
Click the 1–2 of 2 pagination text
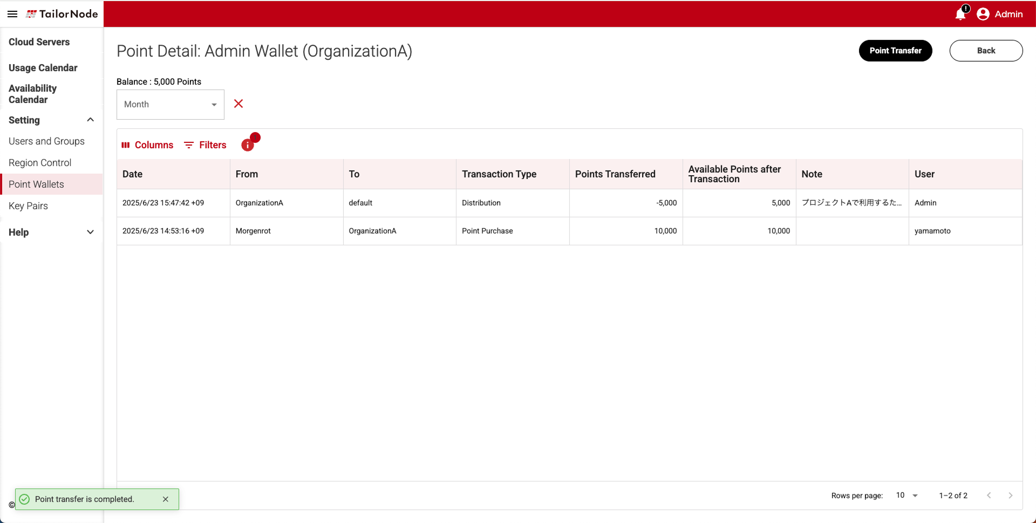pos(953,496)
